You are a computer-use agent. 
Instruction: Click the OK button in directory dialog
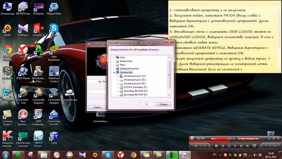147,104
